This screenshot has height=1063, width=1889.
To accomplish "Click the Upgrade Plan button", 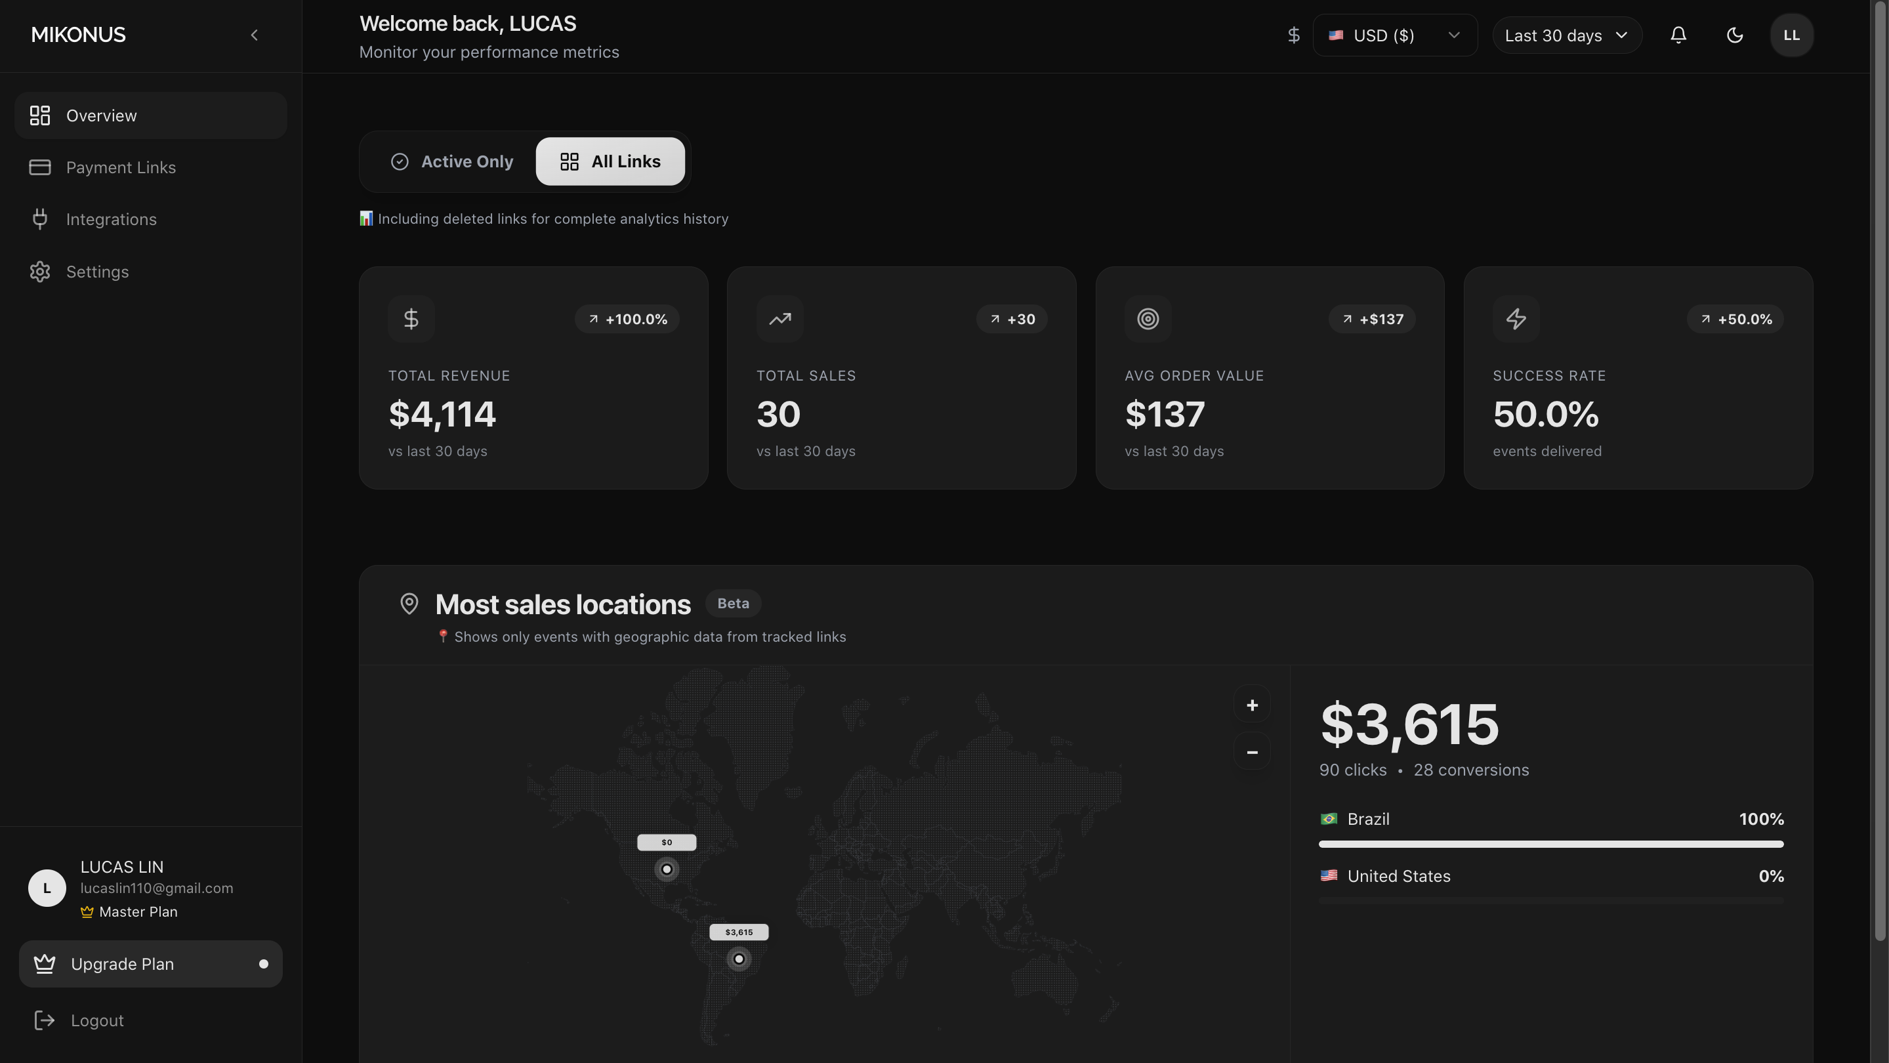I will [150, 963].
